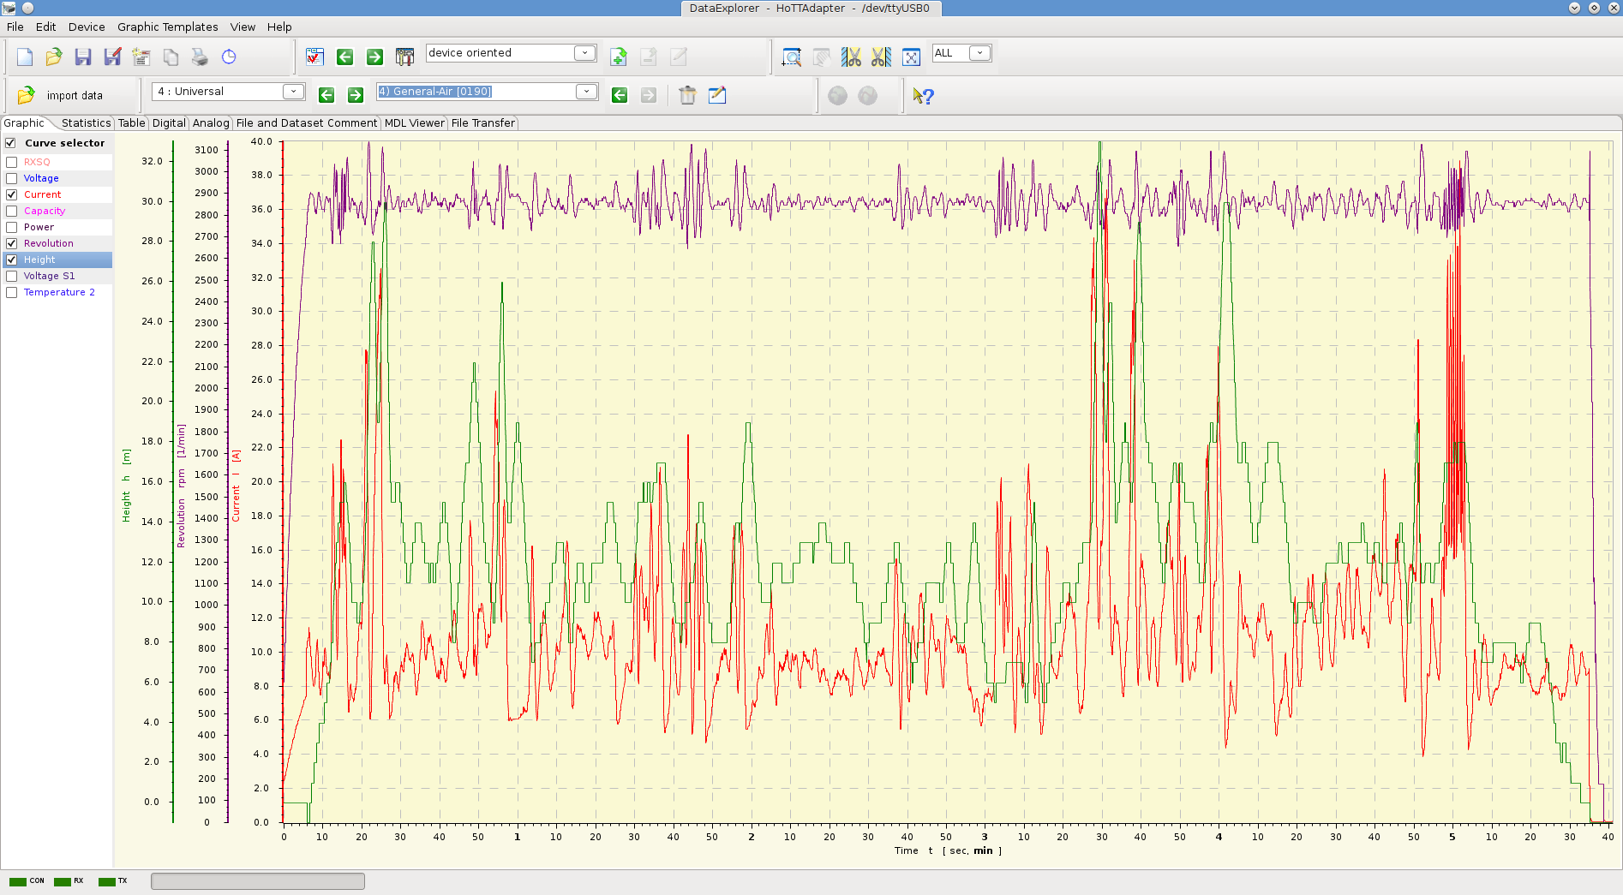This screenshot has width=1623, height=895.
Task: Click the printer icon in toolbar
Action: [x=200, y=57]
